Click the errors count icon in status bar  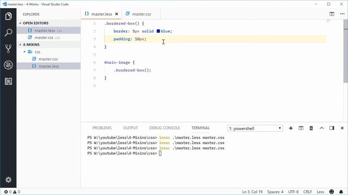pos(6,192)
